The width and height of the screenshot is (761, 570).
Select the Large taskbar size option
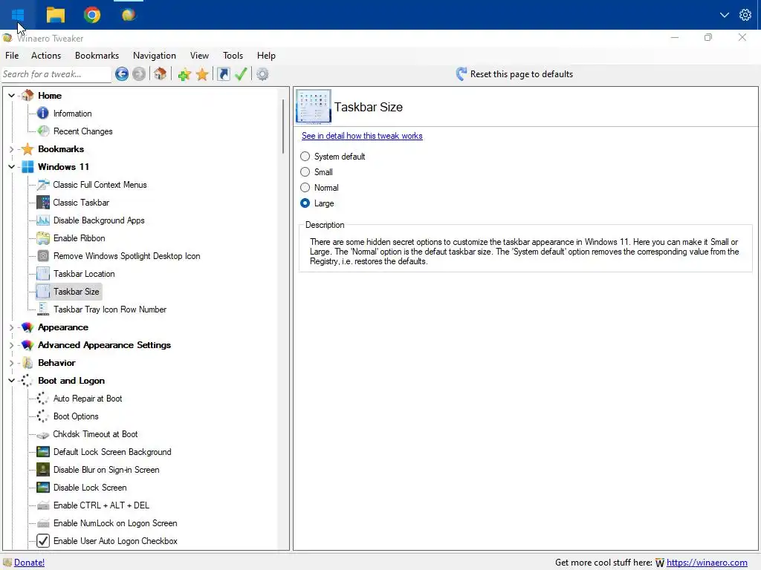(305, 203)
